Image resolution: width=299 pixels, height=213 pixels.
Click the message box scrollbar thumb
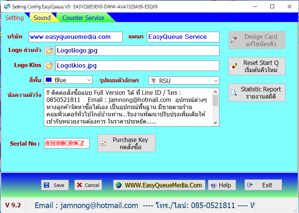coord(216,100)
